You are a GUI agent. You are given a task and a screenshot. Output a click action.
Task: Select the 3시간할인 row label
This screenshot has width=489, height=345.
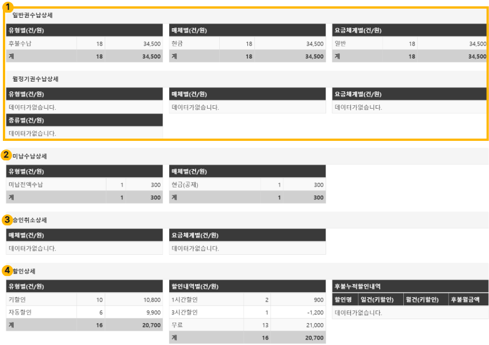[185, 312]
